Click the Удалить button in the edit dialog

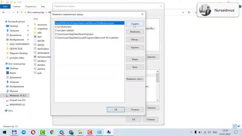[x=135, y=48]
